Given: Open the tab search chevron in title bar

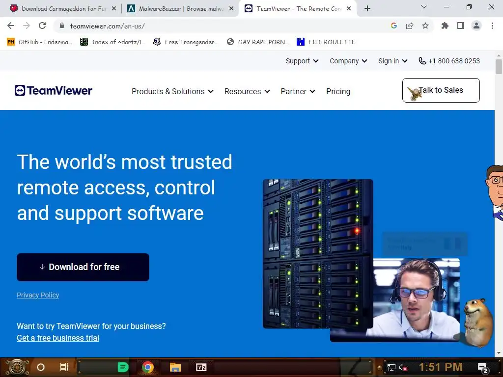Looking at the screenshot, I should (x=424, y=7).
